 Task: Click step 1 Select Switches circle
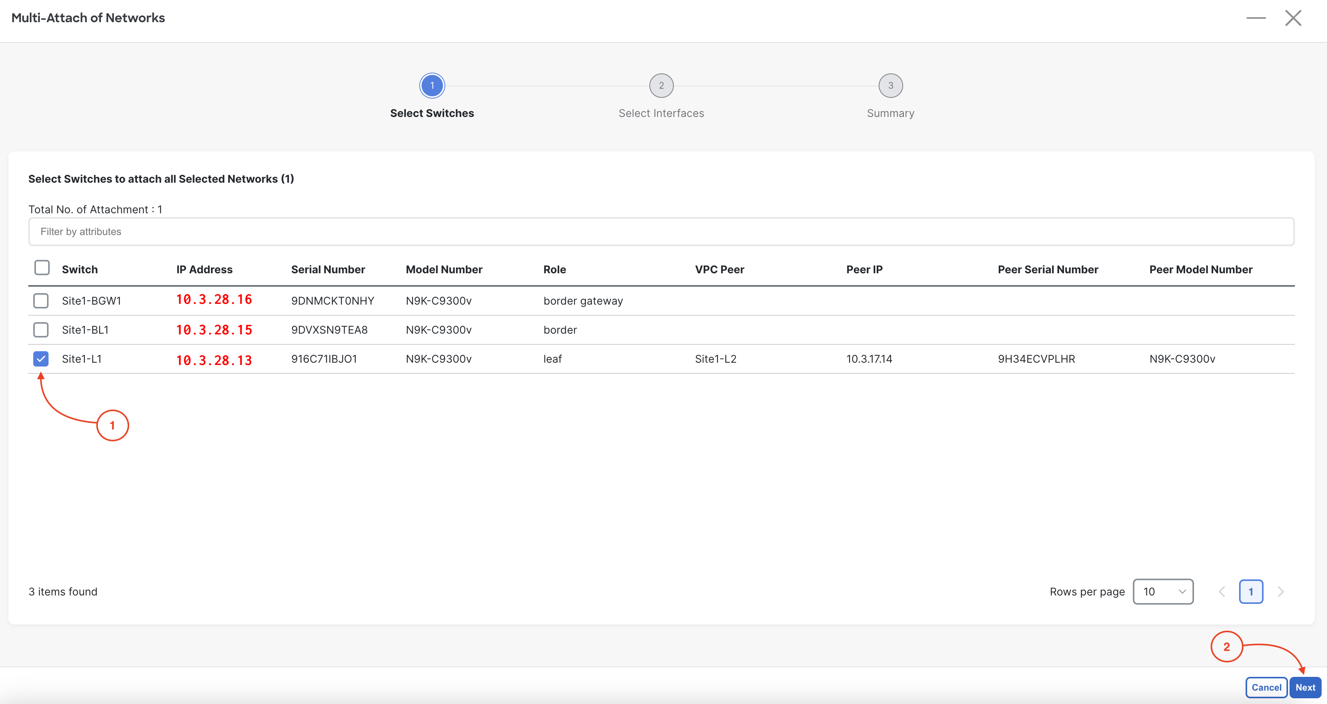coord(432,86)
